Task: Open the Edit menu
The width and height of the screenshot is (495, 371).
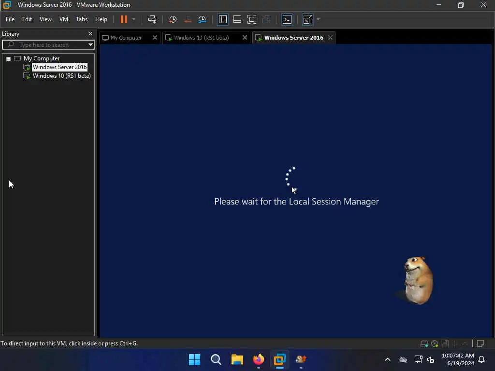Action: [27, 19]
